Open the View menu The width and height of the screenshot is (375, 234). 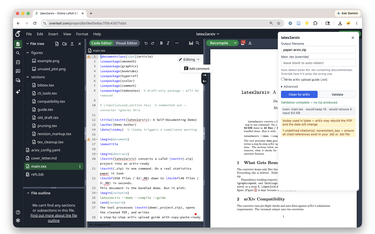[x=67, y=34]
